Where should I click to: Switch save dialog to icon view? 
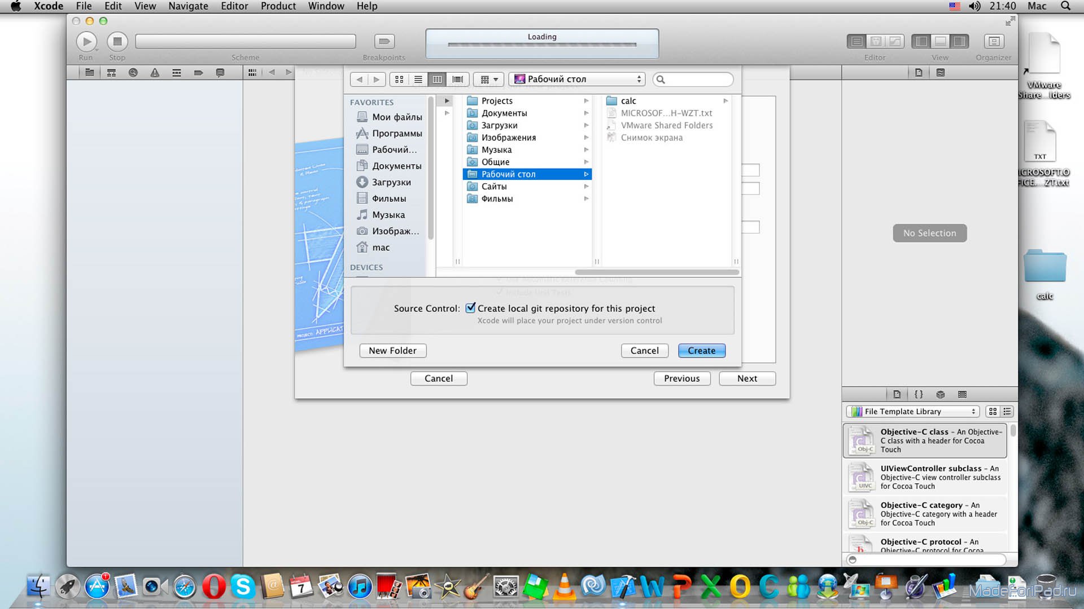399,80
